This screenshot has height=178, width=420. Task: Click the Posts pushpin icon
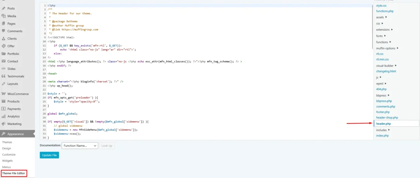[3, 8]
